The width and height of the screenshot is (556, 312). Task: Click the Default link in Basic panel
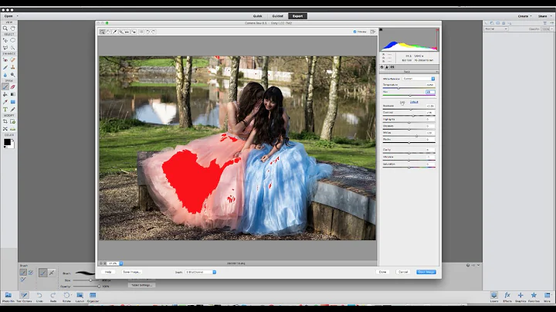click(414, 102)
